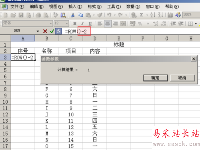This screenshot has width=200, height=150.
Task: Toggle Align Left
Action: (100, 24)
